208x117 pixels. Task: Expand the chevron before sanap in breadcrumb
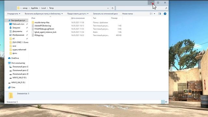pyautogui.click(x=21, y=8)
